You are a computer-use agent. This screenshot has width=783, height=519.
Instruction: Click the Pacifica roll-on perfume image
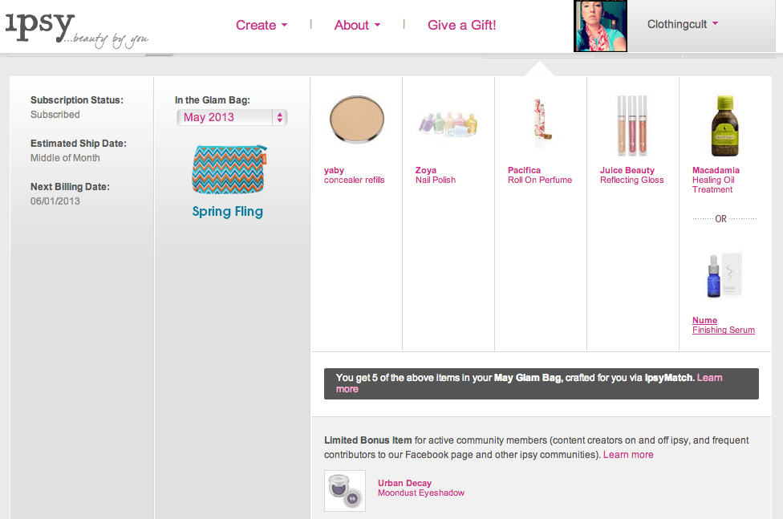click(540, 123)
